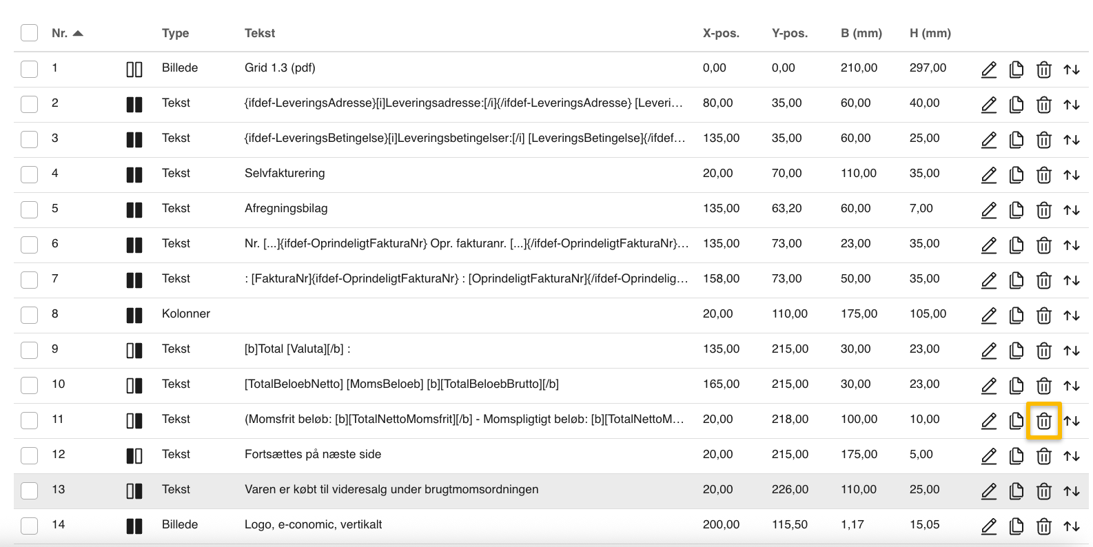Click the Tekst column header
This screenshot has height=547, width=1093.
(259, 33)
